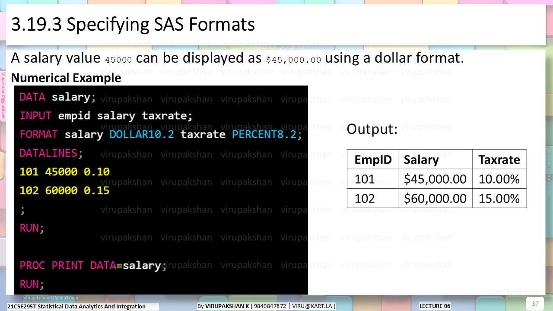Screen dimensions: 553x311
Task: Click the phone number 9840847872 in footer
Action: point(270,306)
